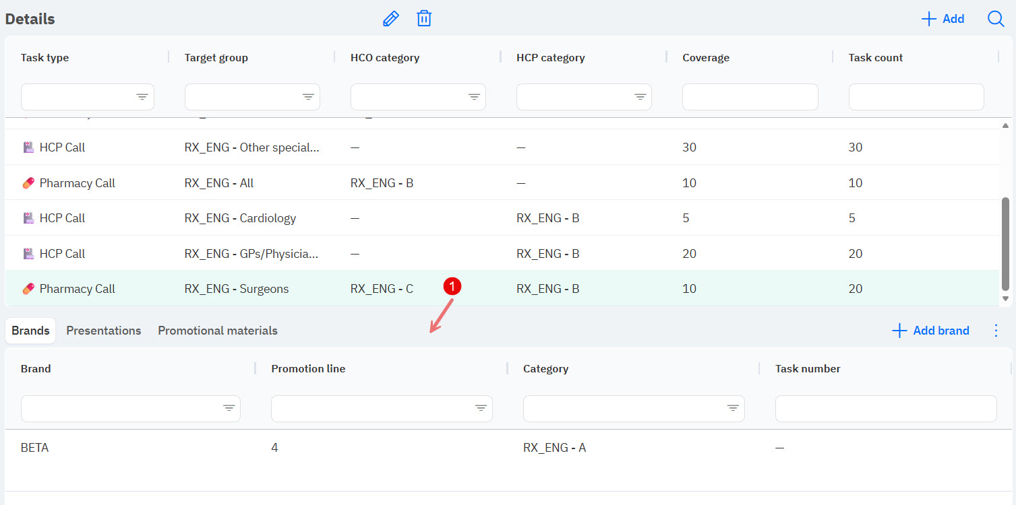Expand the Promotion line filter dropdown
This screenshot has height=505, width=1016.
pos(481,408)
